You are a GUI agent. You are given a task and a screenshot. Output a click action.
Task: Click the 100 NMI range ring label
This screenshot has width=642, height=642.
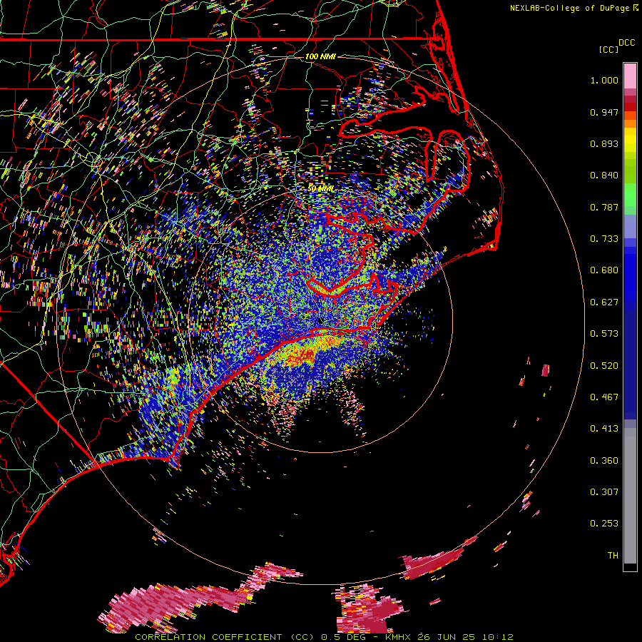point(320,56)
